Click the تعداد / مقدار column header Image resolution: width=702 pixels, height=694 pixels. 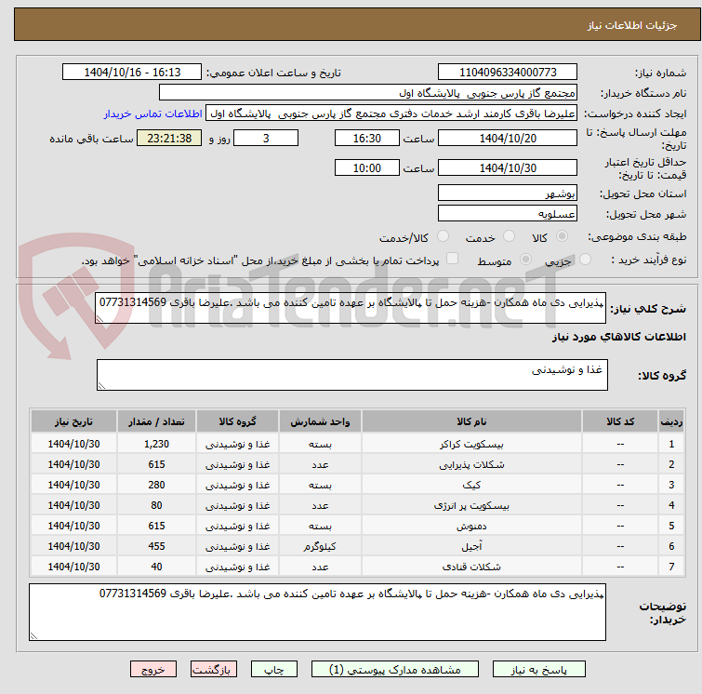point(156,421)
